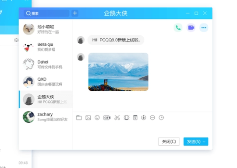Click the 关闭(C) close button
The height and width of the screenshot is (168, 237).
tap(169, 141)
